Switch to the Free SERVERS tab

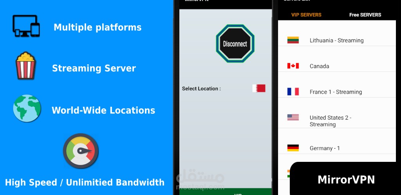(365, 15)
